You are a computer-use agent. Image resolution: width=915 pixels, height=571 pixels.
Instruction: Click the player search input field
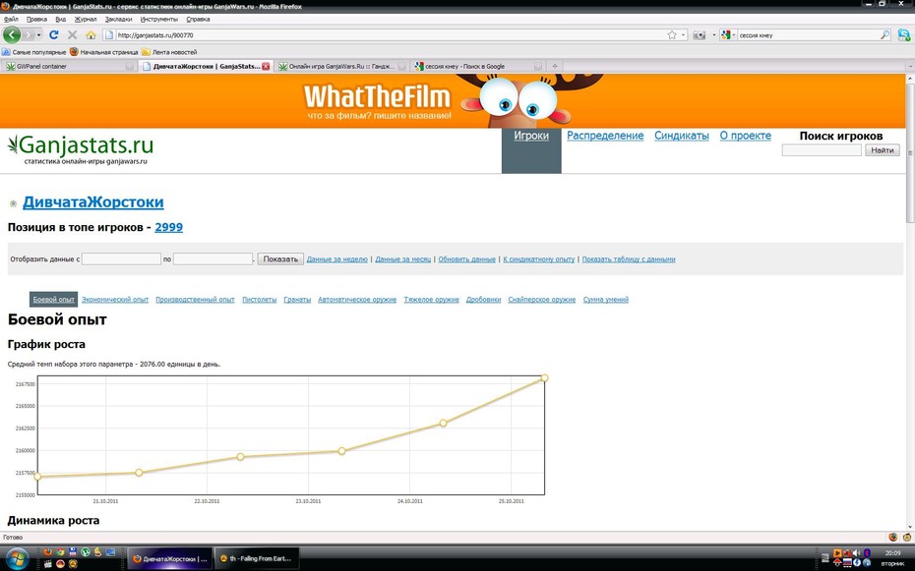click(822, 150)
